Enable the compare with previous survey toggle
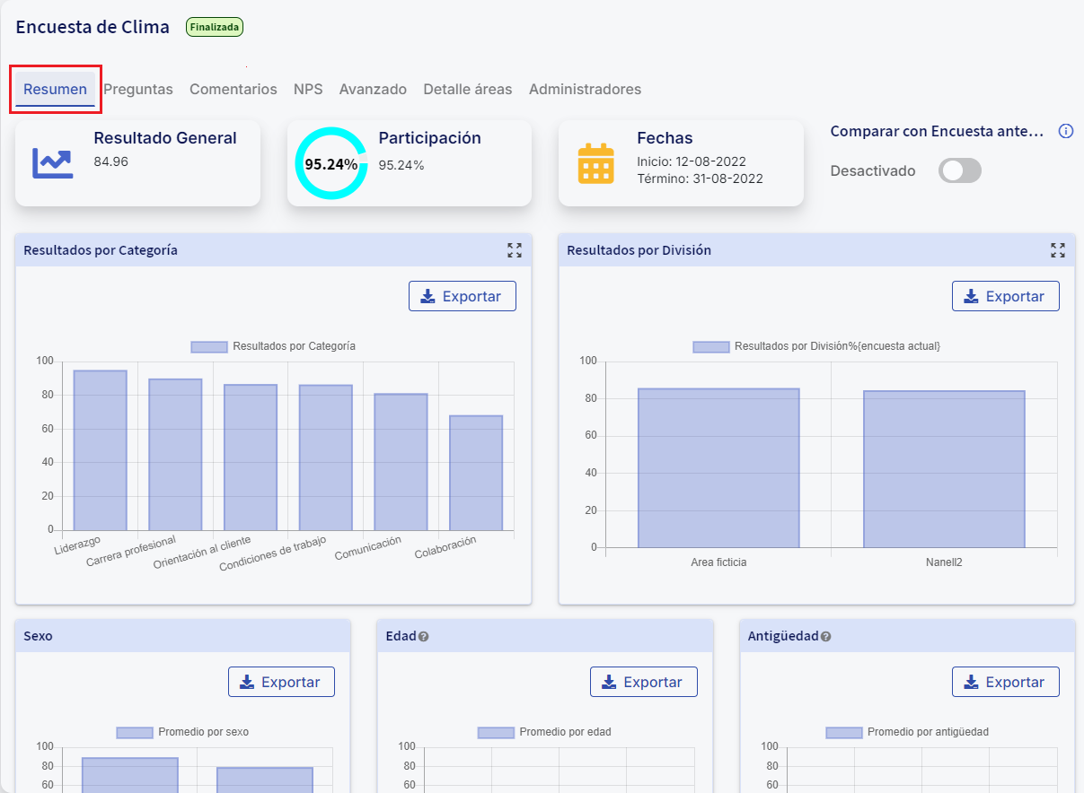The width and height of the screenshot is (1084, 793). coord(959,171)
